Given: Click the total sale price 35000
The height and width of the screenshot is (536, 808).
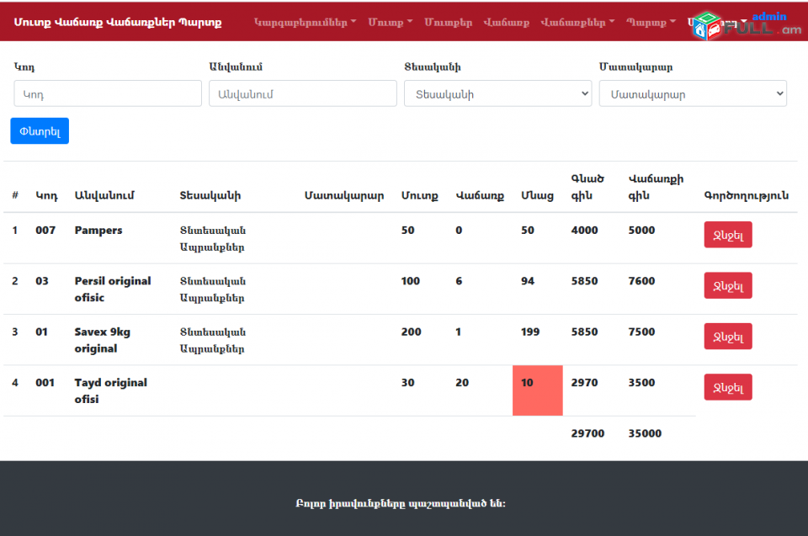Looking at the screenshot, I should 645,433.
